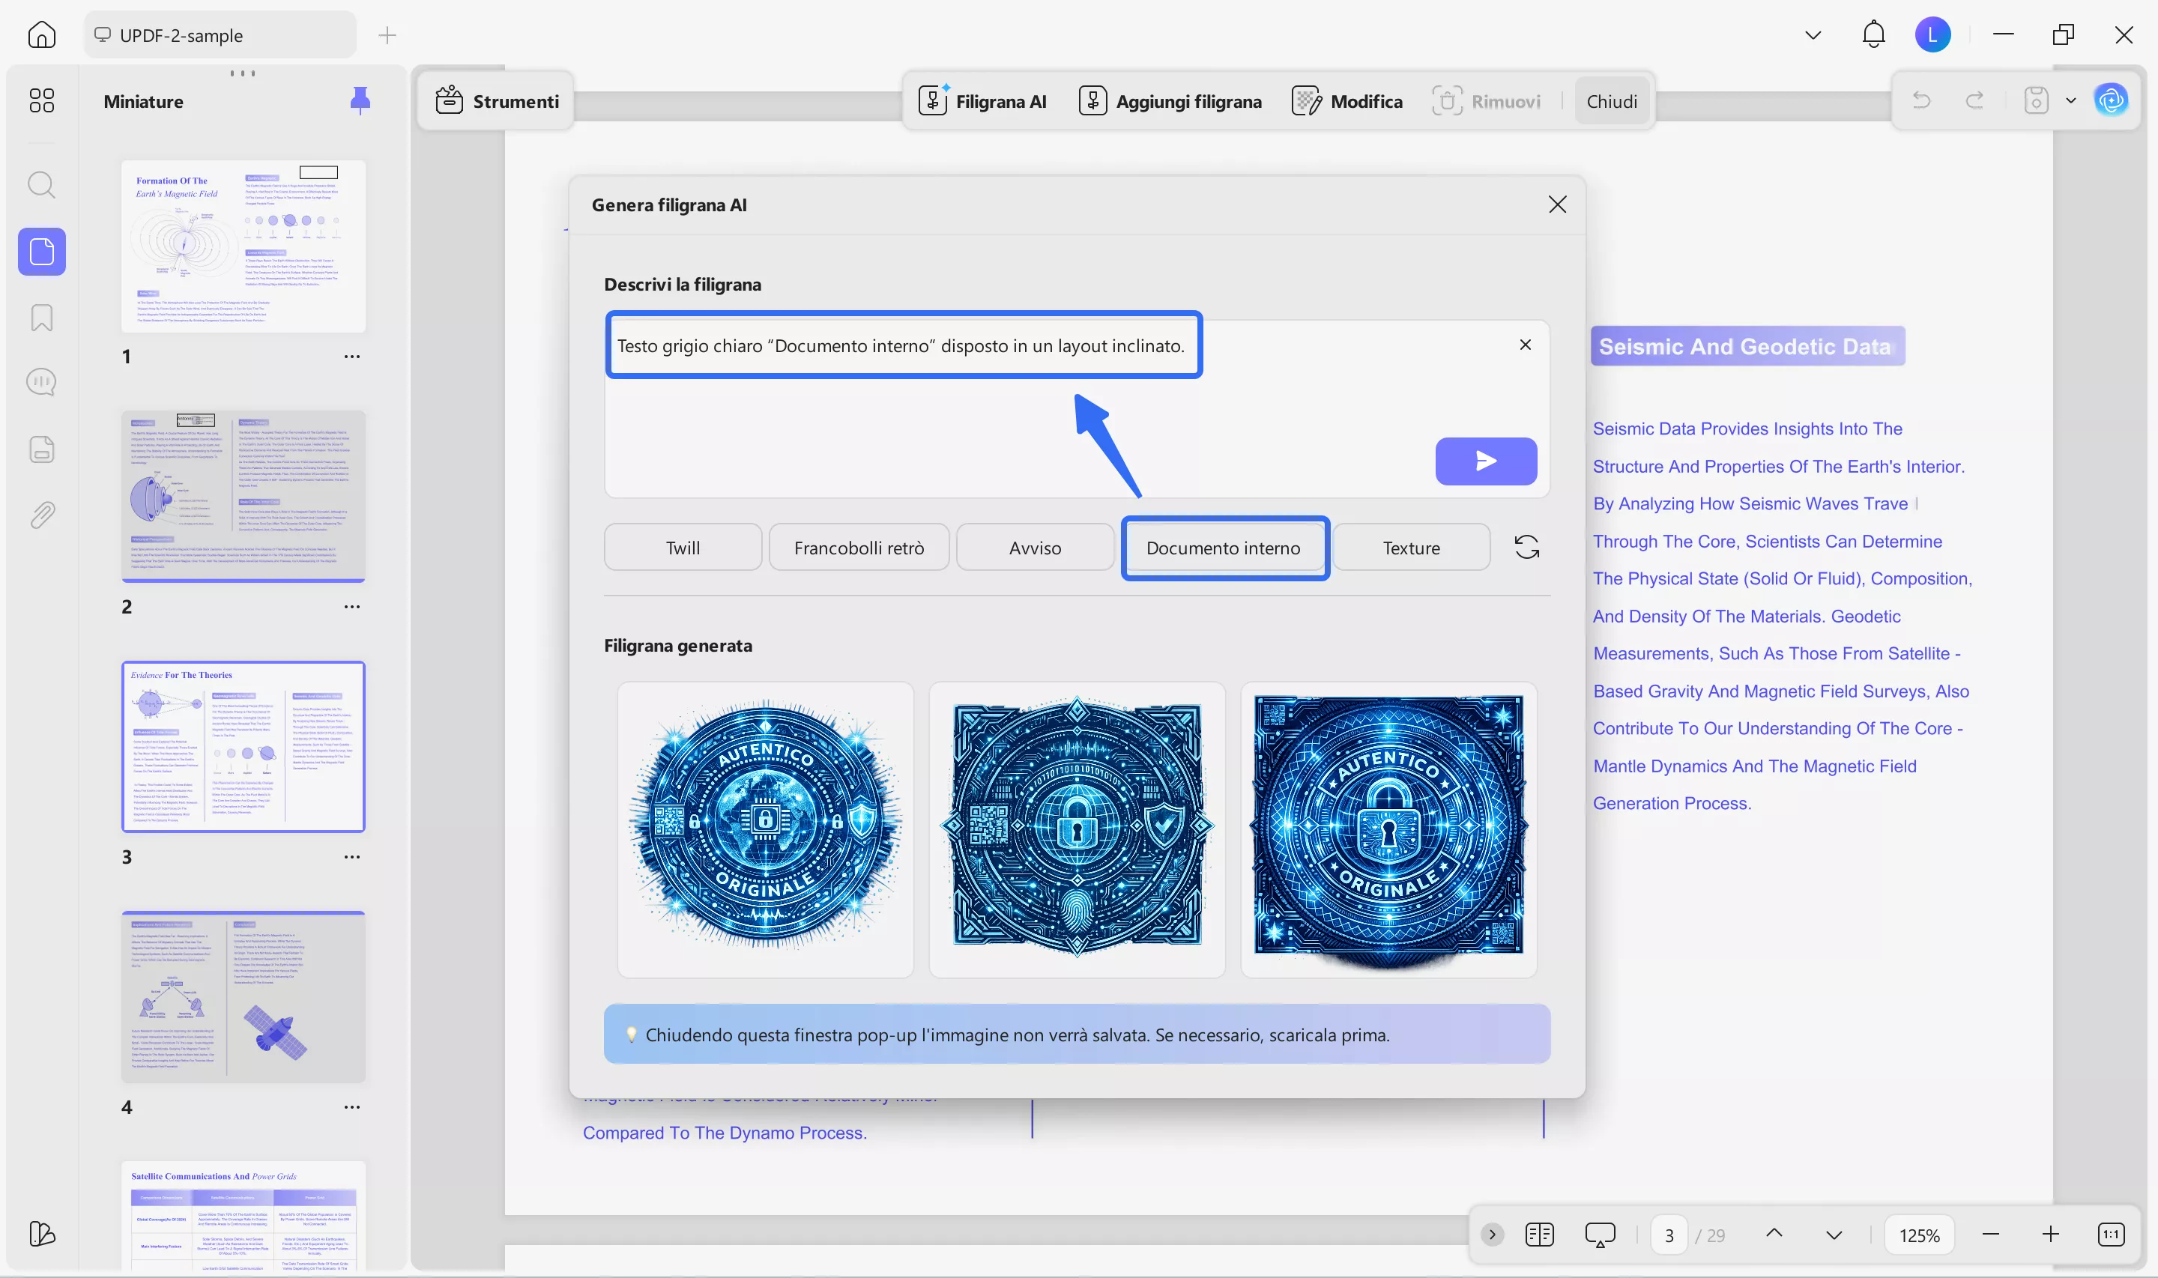The height and width of the screenshot is (1278, 2158).
Task: Select the Avviso watermark style
Action: pos(1034,547)
